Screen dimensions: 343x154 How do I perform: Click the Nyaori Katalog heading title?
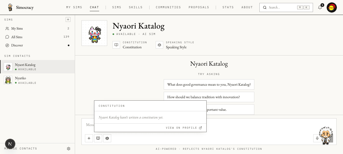tap(139, 26)
